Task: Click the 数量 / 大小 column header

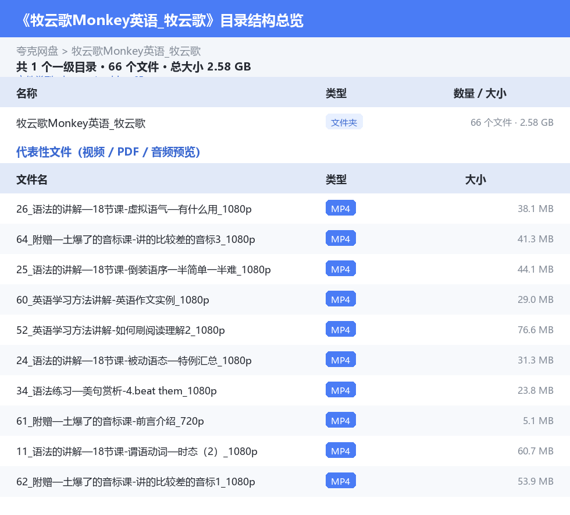Action: [480, 93]
